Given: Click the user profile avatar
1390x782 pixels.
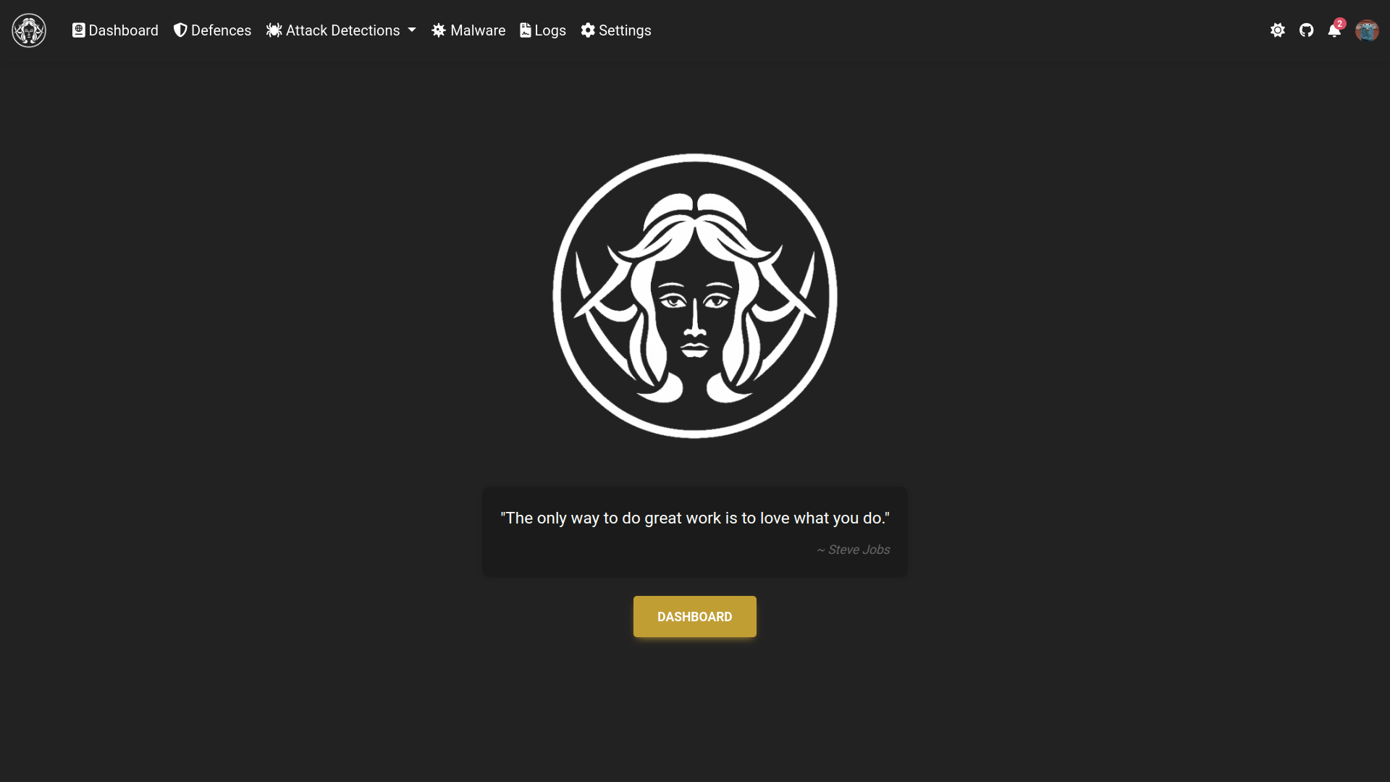Looking at the screenshot, I should pos(1367,30).
